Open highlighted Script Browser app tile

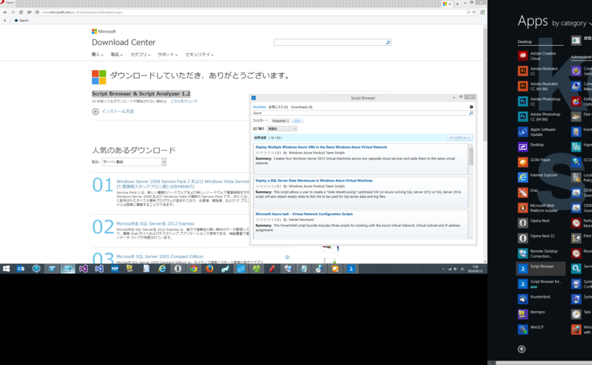(541, 268)
